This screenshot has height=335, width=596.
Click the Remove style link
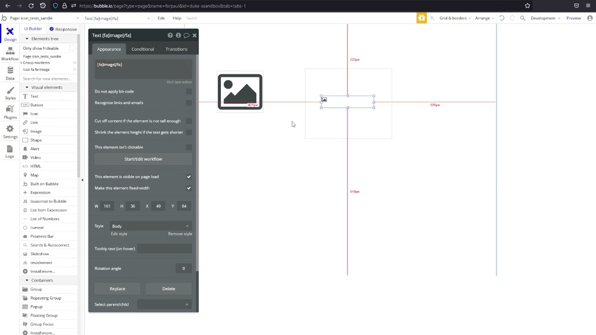(x=180, y=234)
